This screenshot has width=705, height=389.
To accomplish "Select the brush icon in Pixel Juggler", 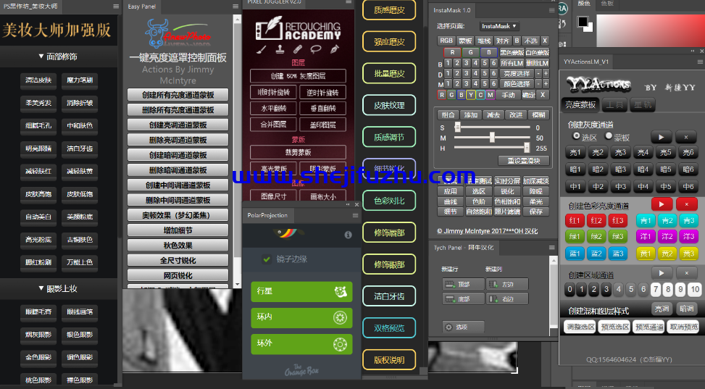I will [262, 49].
